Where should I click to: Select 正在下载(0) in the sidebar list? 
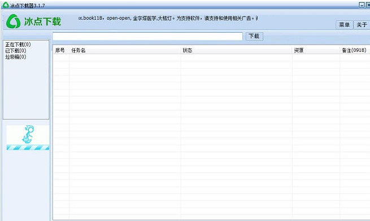tap(18, 45)
